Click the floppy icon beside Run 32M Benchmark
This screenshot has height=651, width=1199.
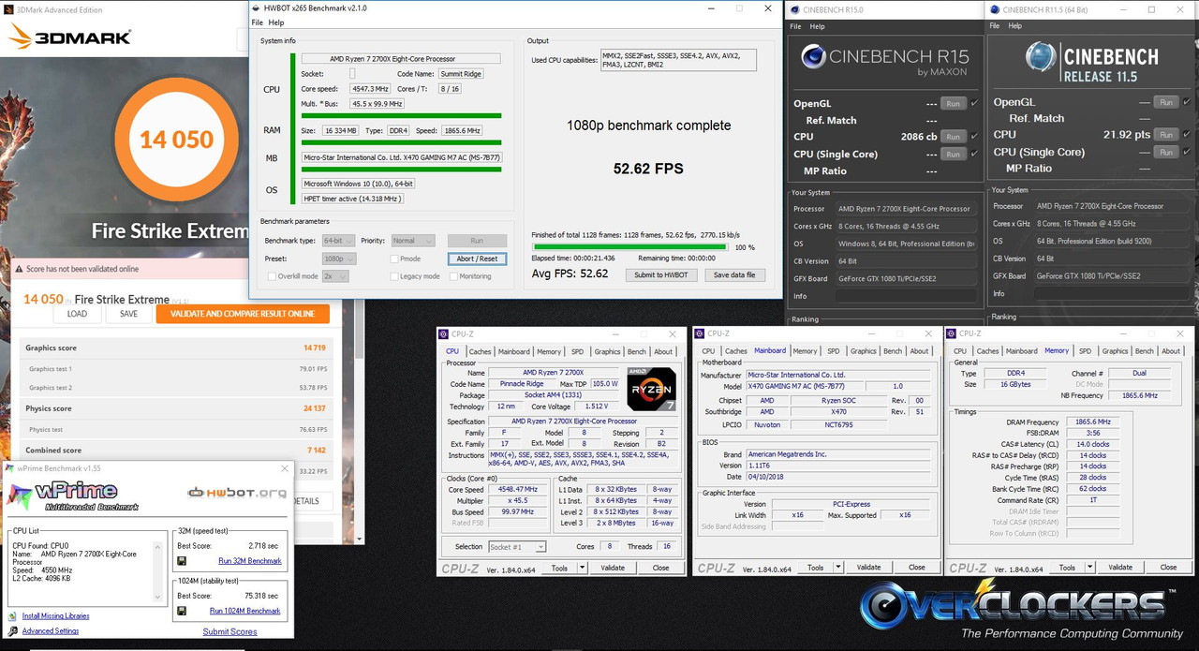click(182, 561)
